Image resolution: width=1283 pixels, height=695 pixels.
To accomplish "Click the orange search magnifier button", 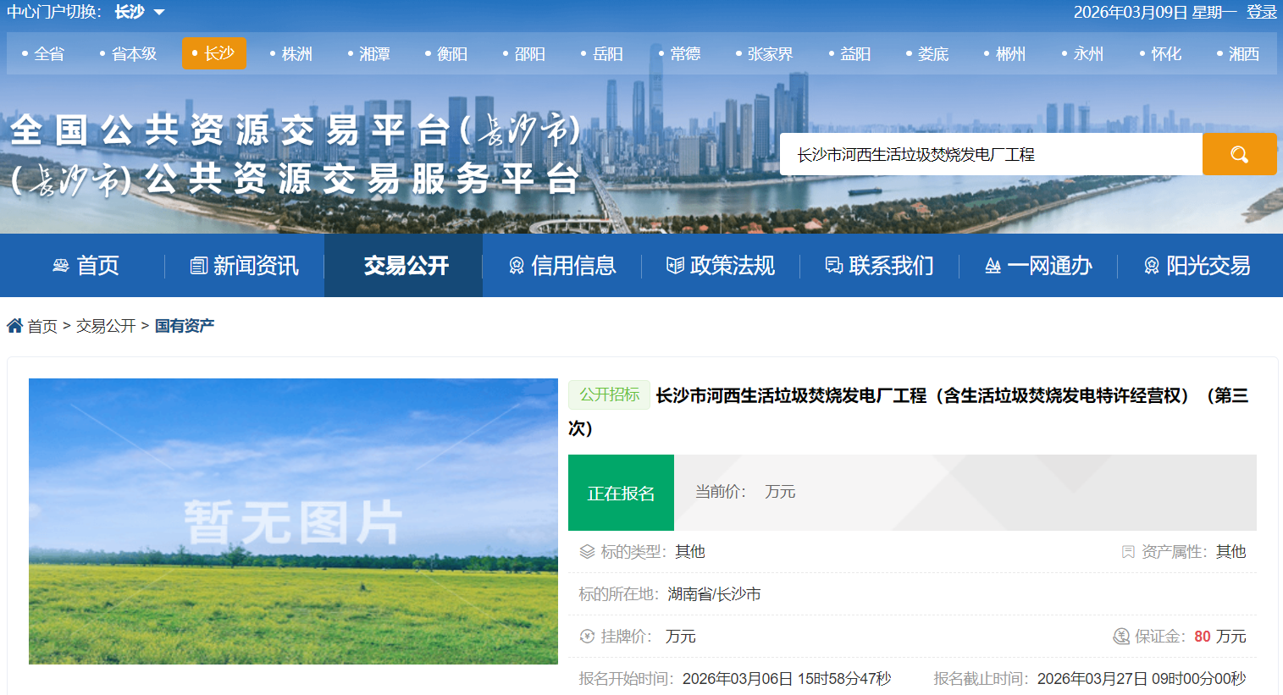I will point(1239,154).
